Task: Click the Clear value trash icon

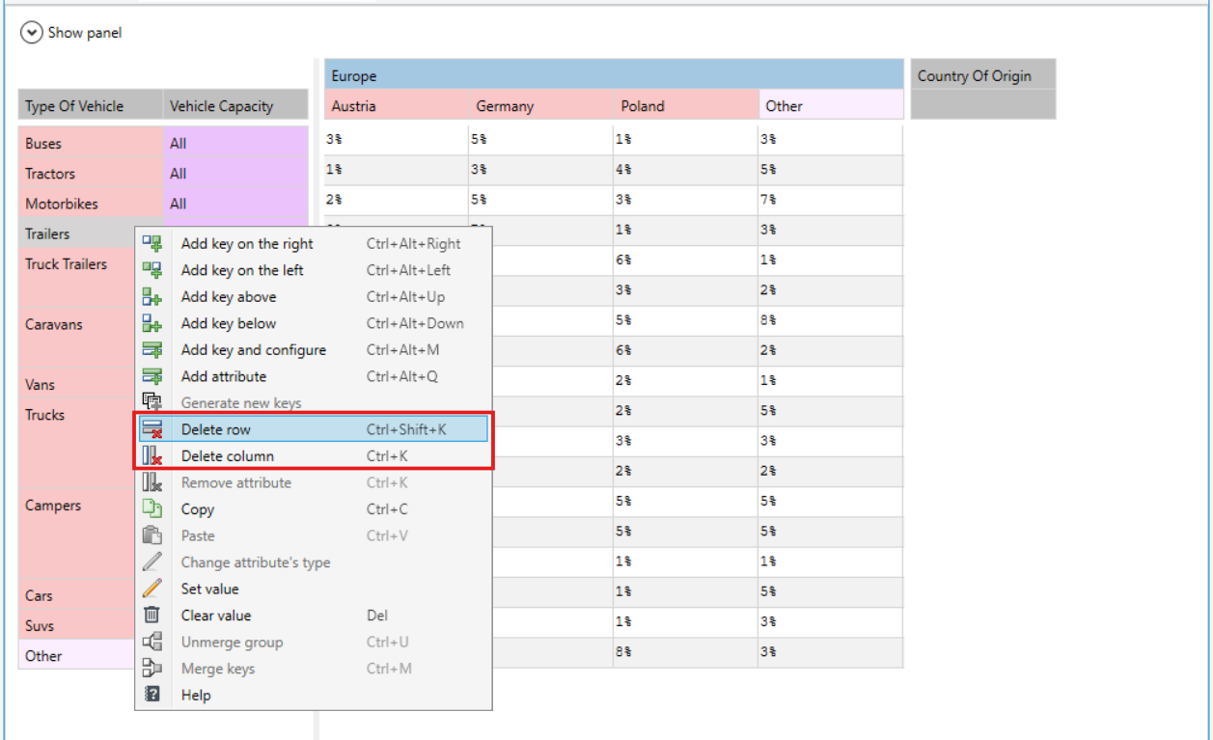Action: [152, 616]
